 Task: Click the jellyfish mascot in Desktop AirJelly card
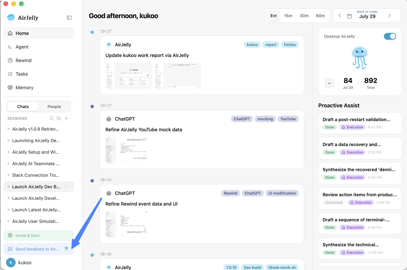click(x=360, y=58)
